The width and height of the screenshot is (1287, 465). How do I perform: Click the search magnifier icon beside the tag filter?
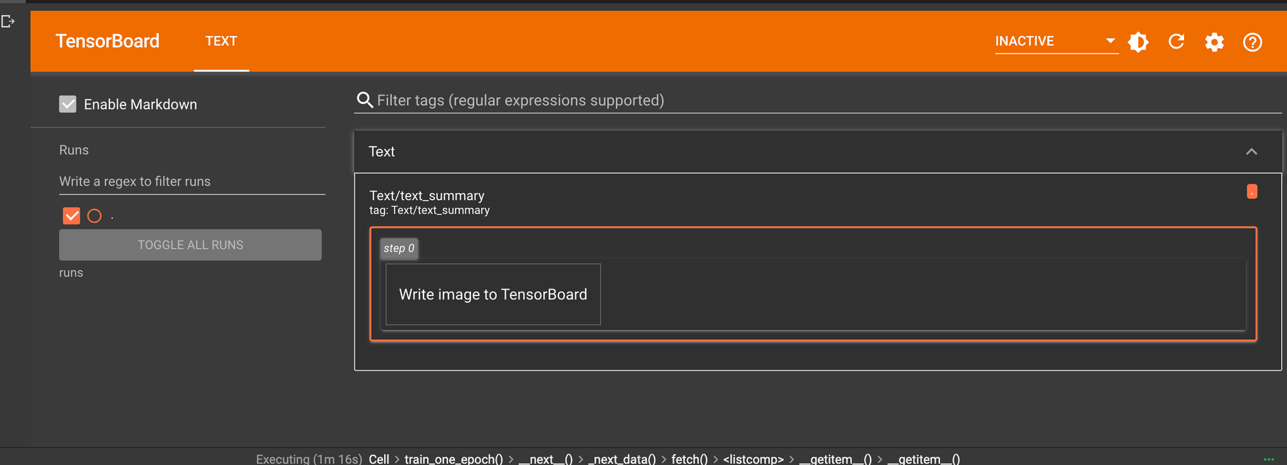pos(365,100)
